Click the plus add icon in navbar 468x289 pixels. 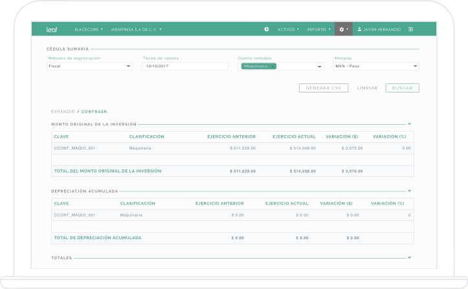(x=267, y=29)
